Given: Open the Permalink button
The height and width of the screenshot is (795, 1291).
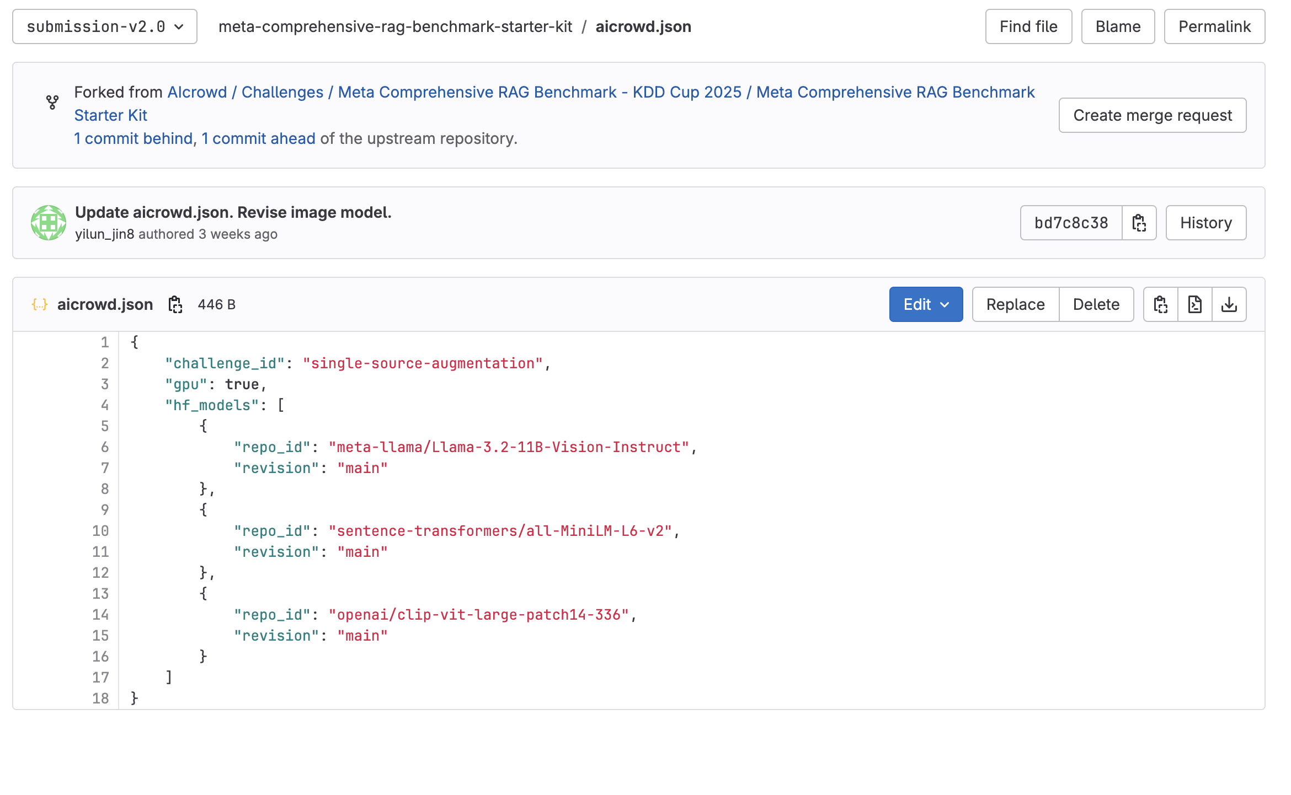Looking at the screenshot, I should (x=1214, y=26).
